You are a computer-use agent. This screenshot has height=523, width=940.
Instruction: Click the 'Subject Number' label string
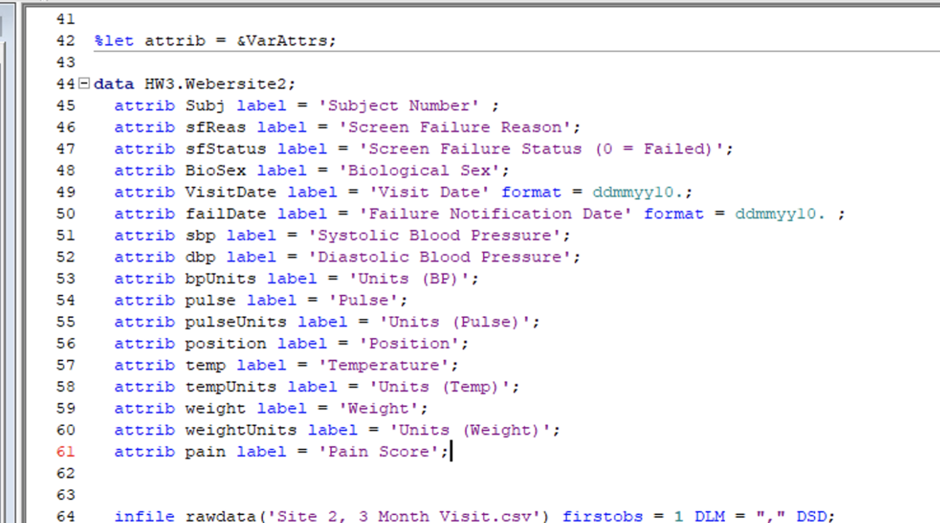[x=393, y=105]
